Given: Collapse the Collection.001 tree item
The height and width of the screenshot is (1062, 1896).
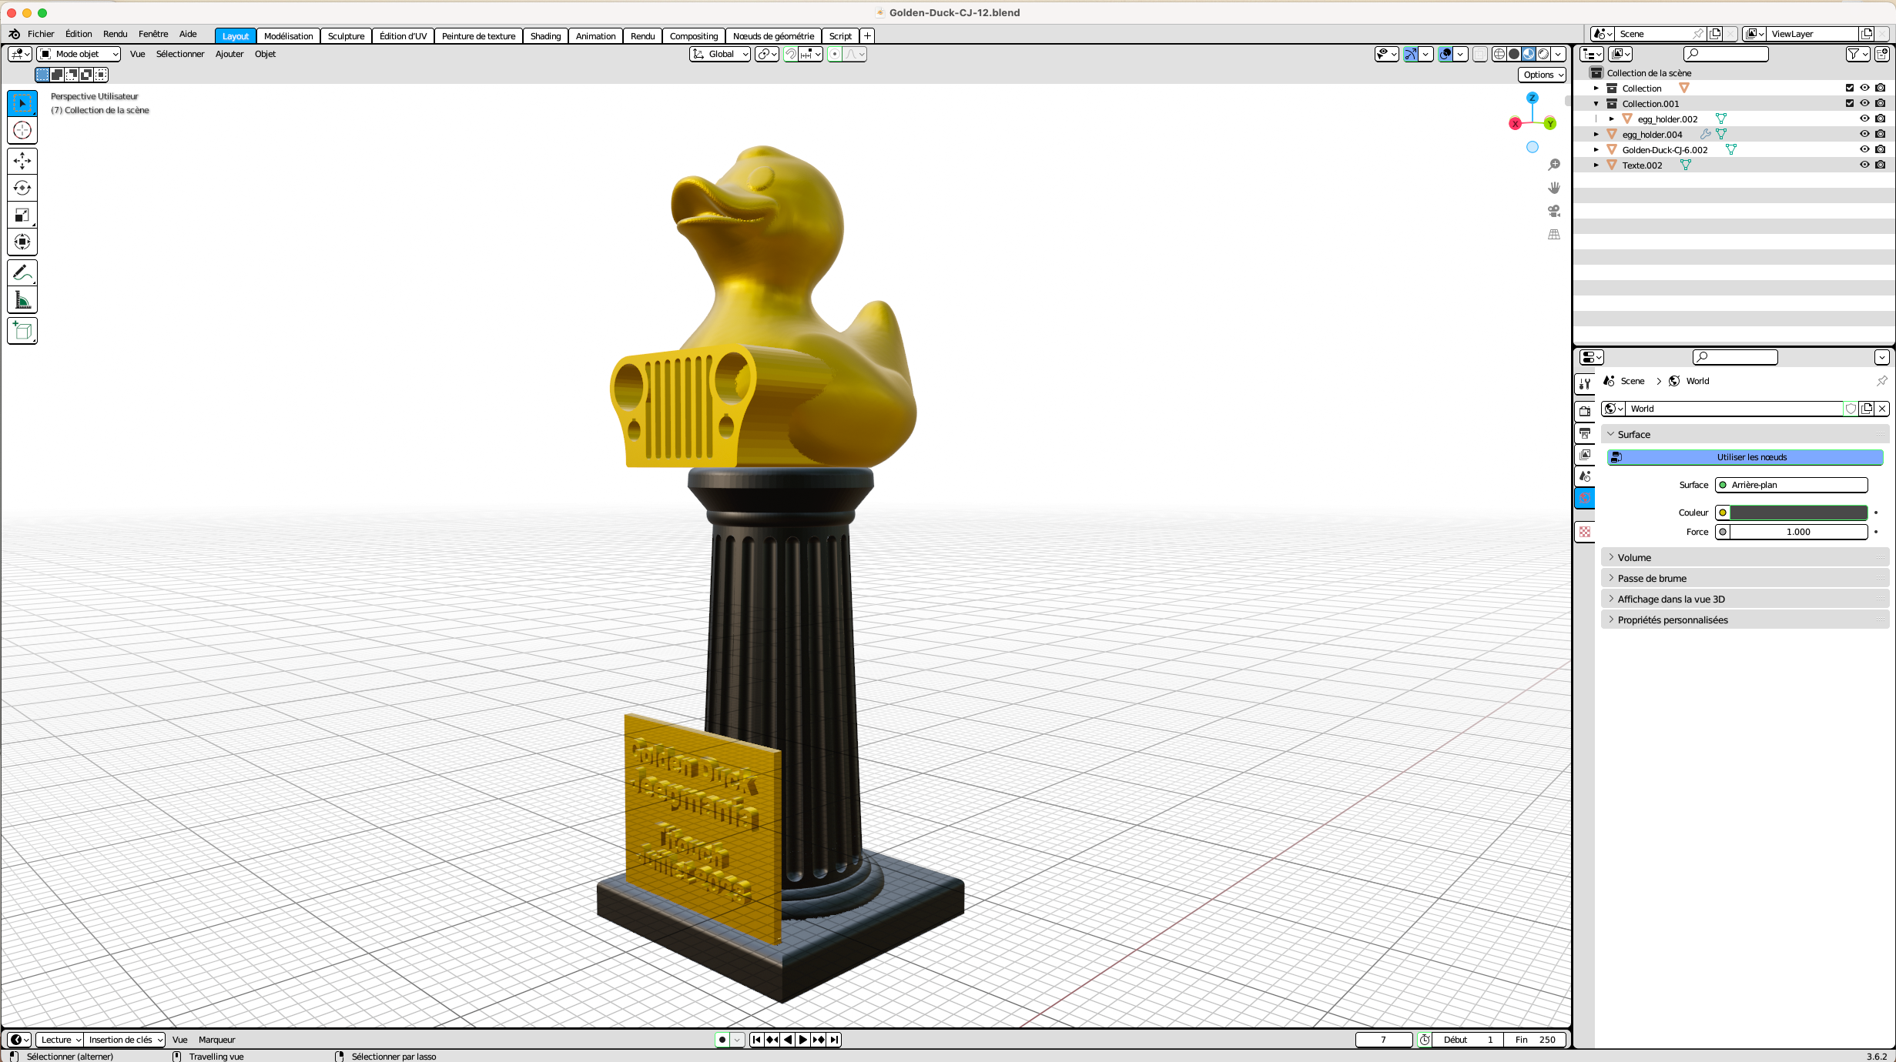Looking at the screenshot, I should coord(1596,104).
